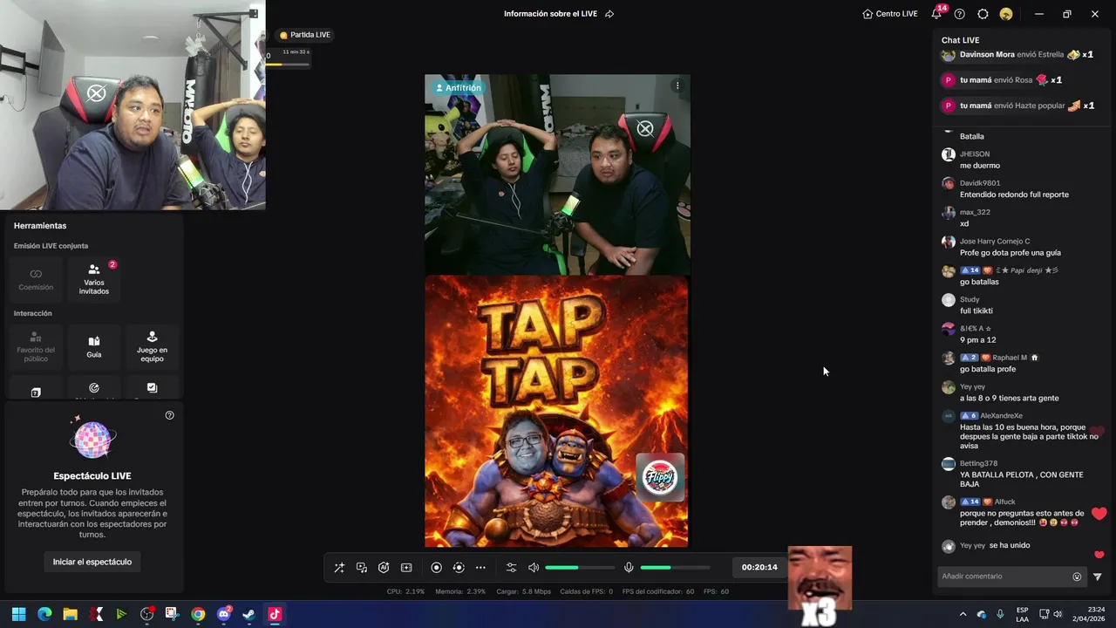The width and height of the screenshot is (1116, 628).
Task: Click 'Yey yey se ha unido' message
Action: pos(995,545)
